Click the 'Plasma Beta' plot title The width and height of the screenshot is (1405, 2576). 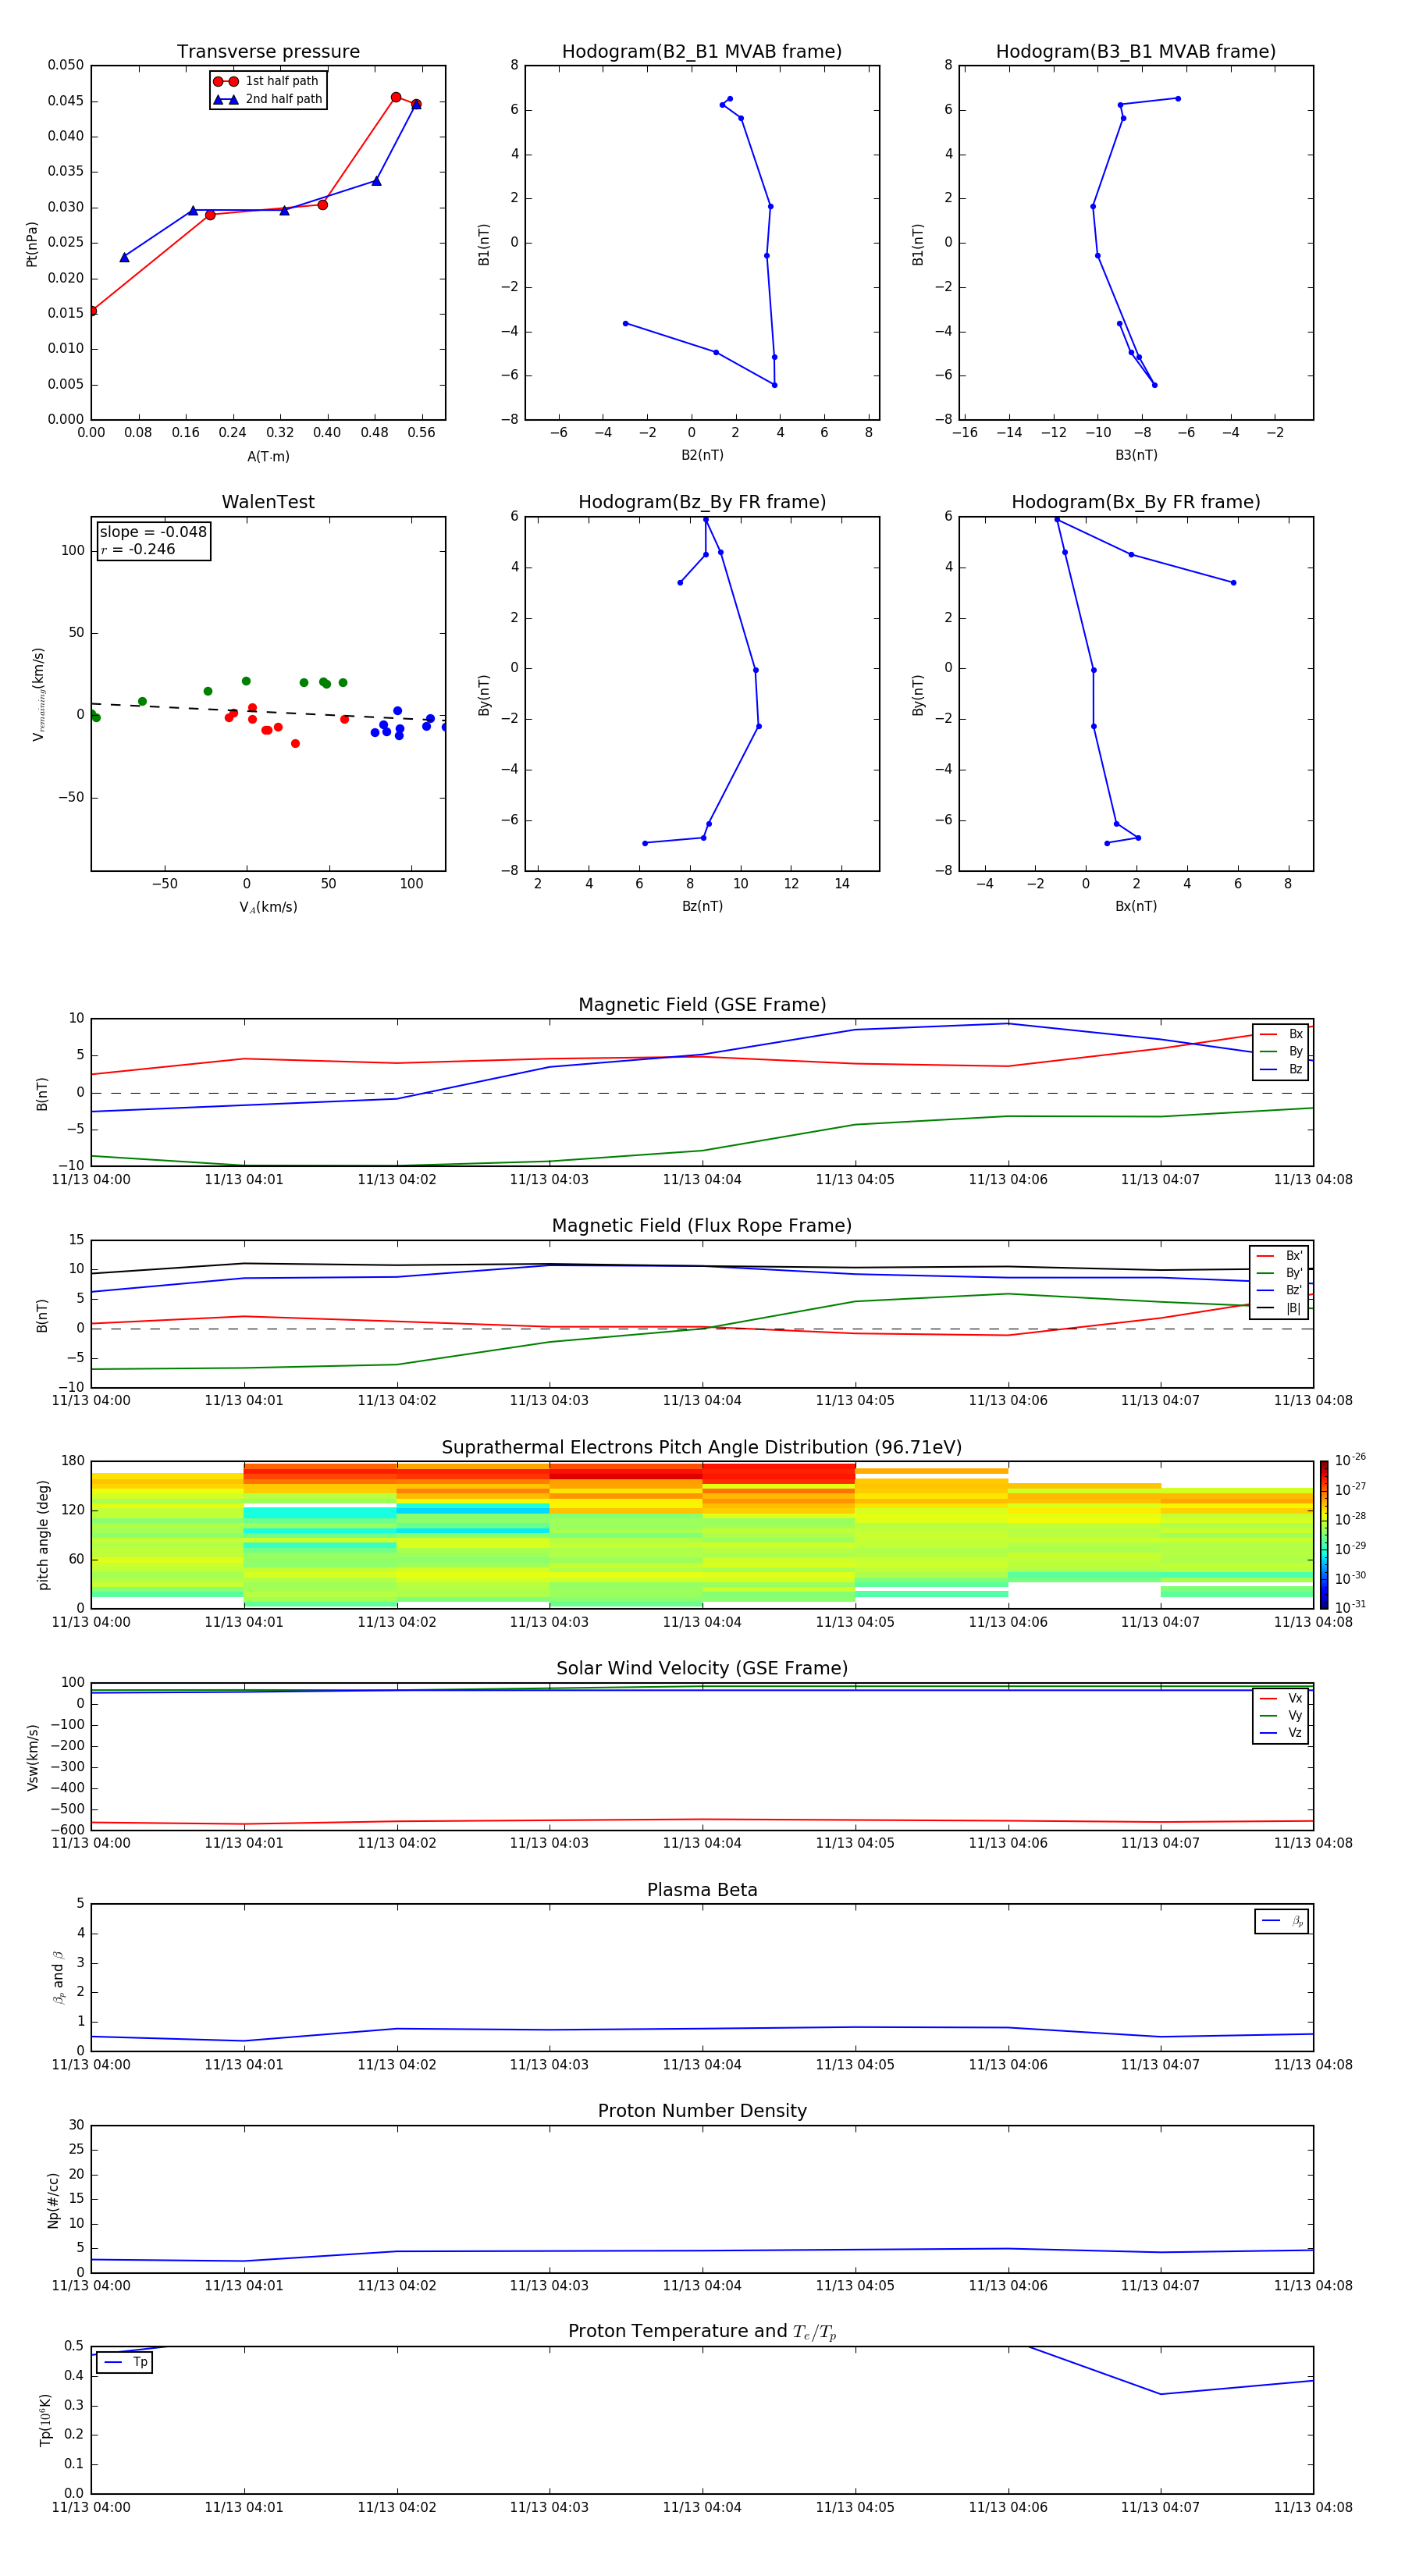coord(702,1890)
